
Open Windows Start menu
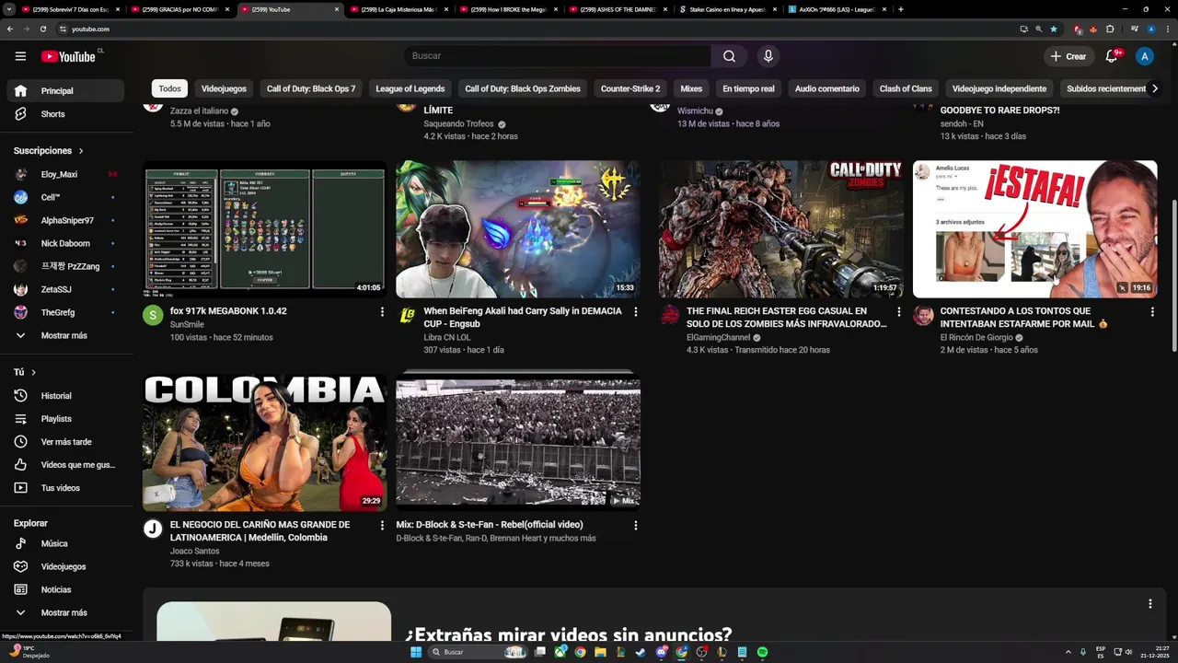[x=416, y=652]
